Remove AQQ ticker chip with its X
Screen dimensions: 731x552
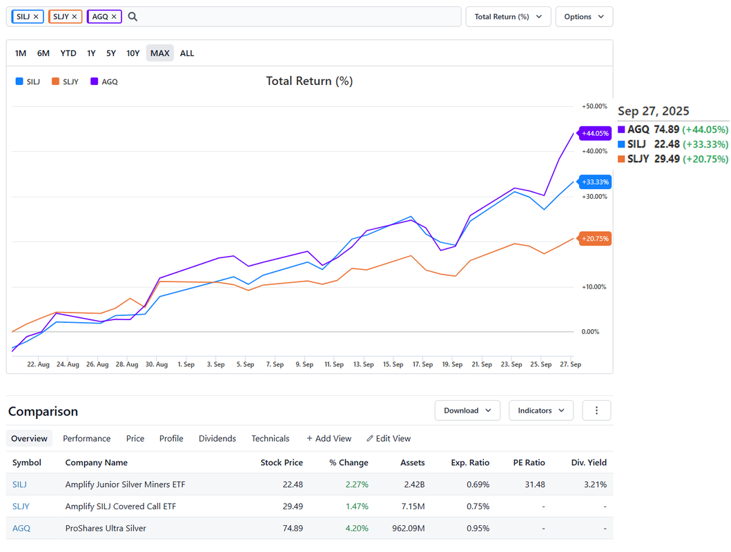[114, 17]
